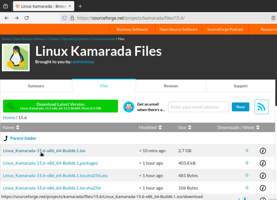277x200 pixels.
Task: Open a new browser tab
Action: (80, 6)
